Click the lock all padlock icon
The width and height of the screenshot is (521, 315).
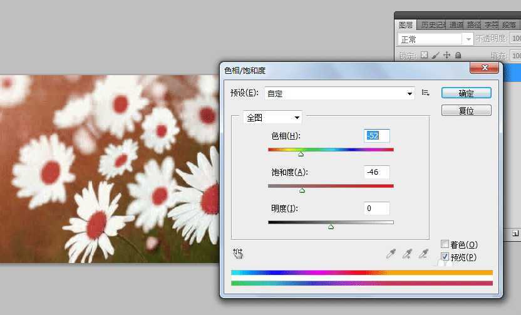[x=458, y=55]
